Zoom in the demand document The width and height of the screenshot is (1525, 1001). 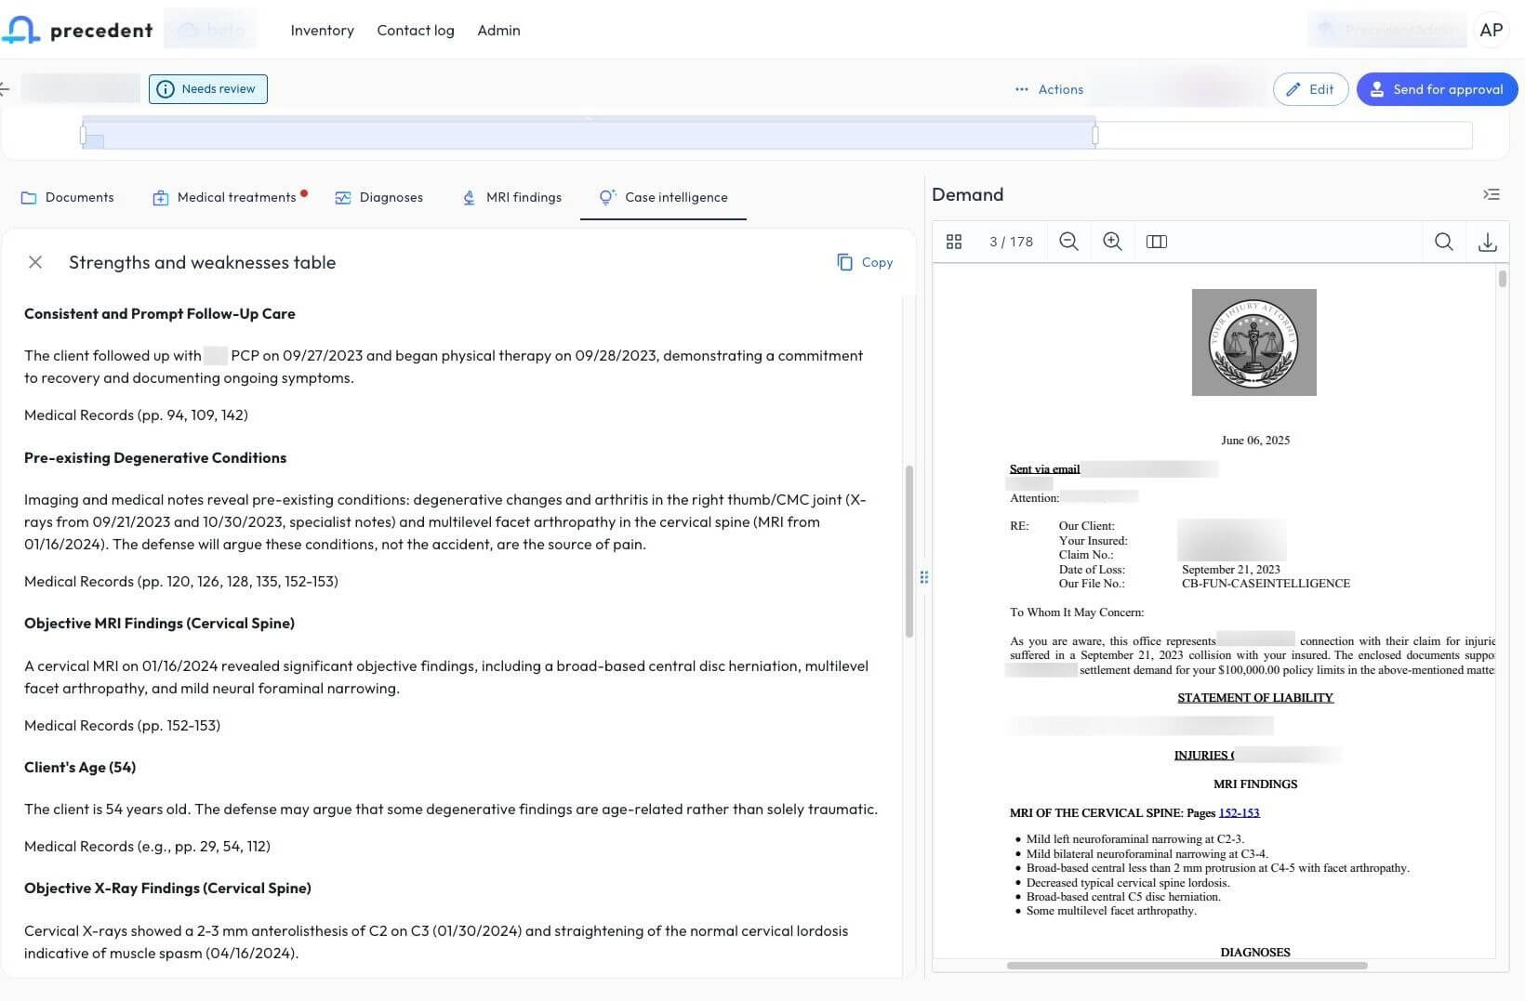1111,242
